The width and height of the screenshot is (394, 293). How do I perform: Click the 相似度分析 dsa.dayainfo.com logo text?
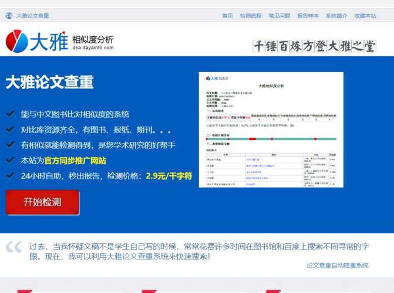point(93,43)
